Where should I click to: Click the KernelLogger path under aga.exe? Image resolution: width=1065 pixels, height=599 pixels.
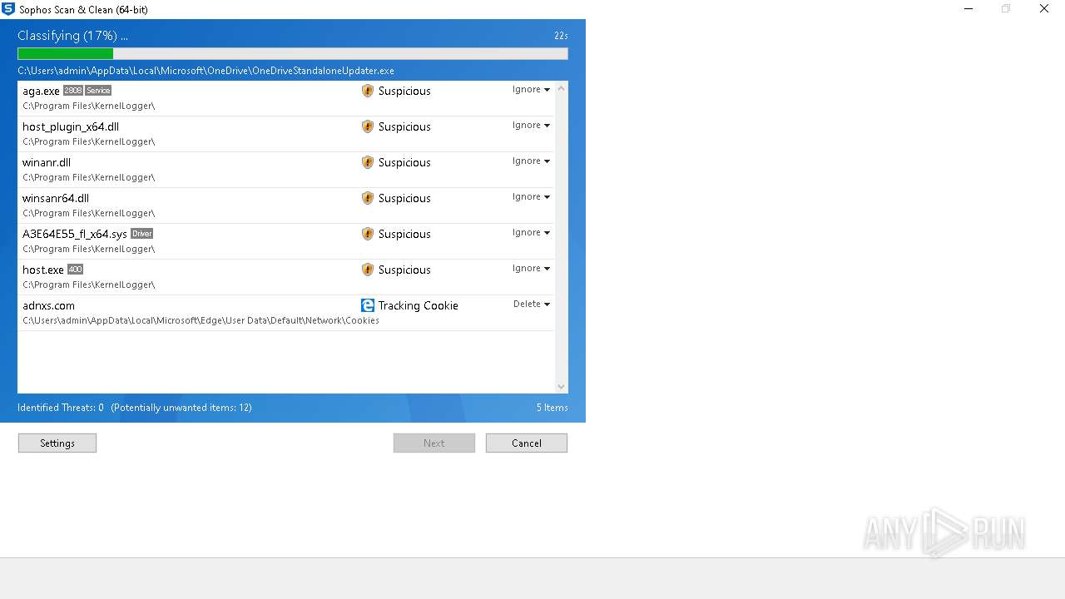tap(88, 106)
